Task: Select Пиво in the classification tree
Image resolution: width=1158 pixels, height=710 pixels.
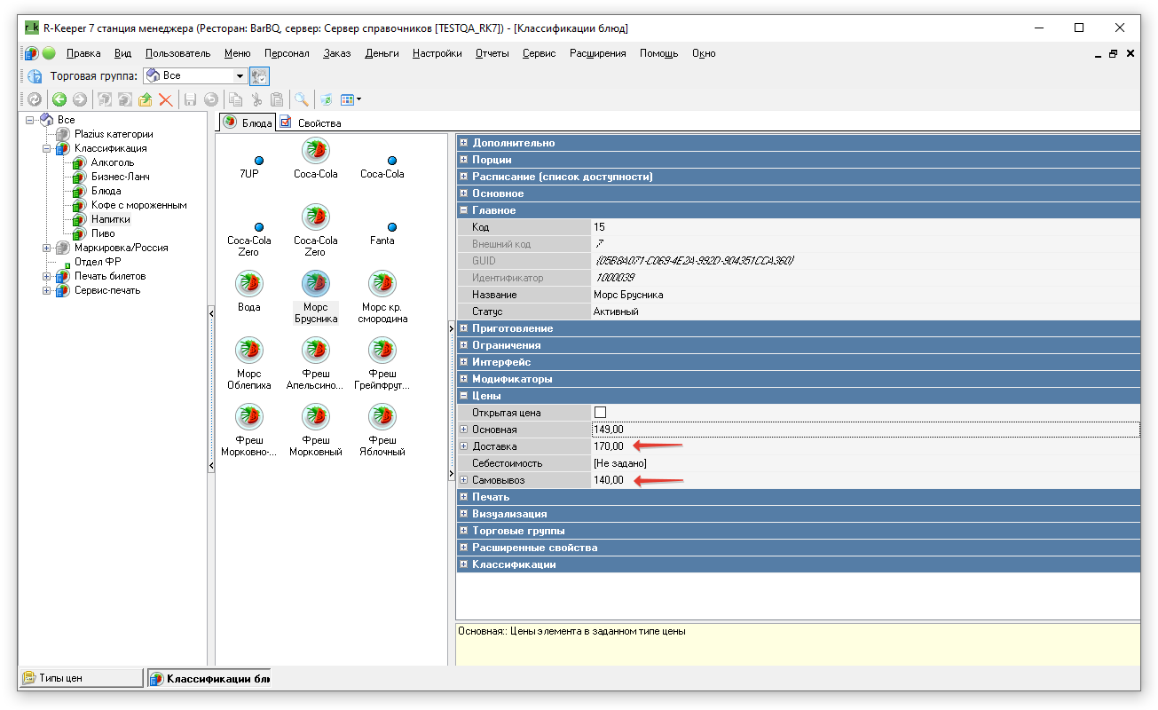Action: (x=103, y=233)
